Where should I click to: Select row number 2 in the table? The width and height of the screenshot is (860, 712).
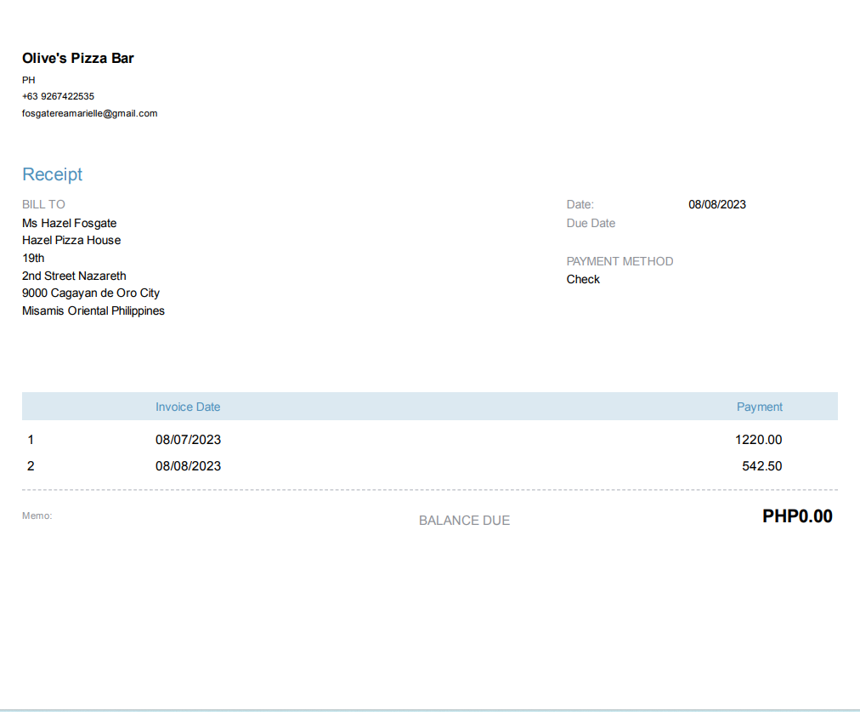pos(31,466)
